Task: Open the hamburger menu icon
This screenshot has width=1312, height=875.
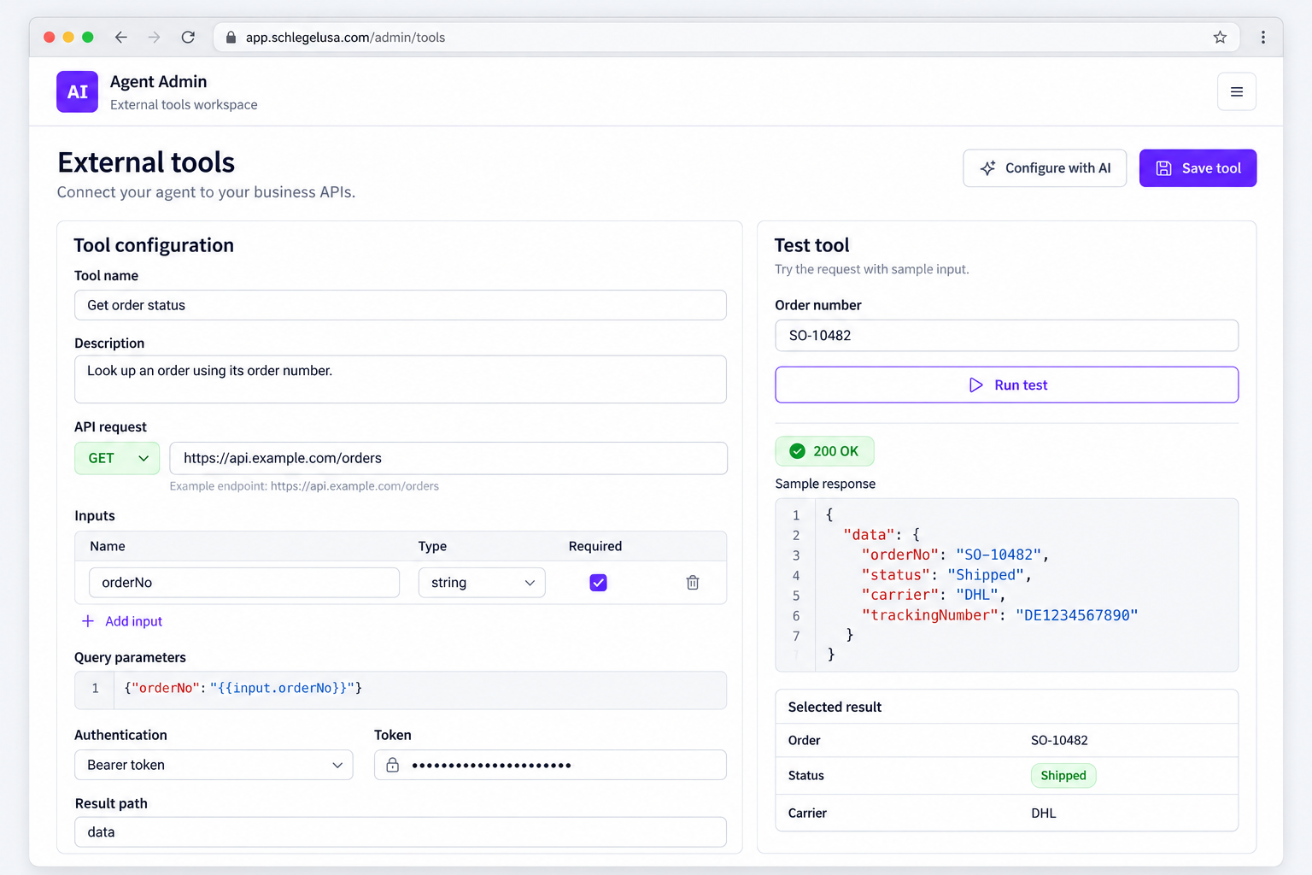Action: point(1236,91)
